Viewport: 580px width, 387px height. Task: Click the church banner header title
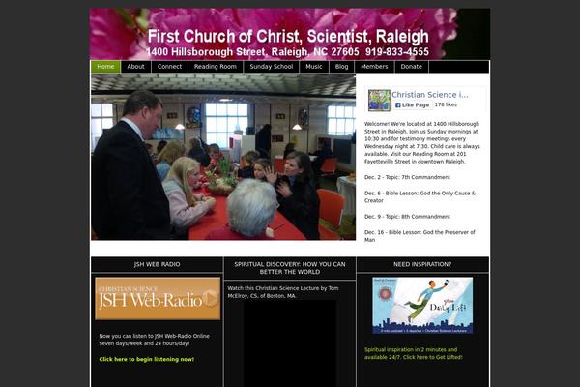click(288, 37)
